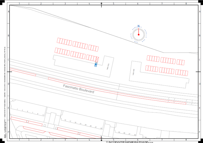
Task: Select column 8 in top grid ruler
Action: pyautogui.click(x=186, y=4)
